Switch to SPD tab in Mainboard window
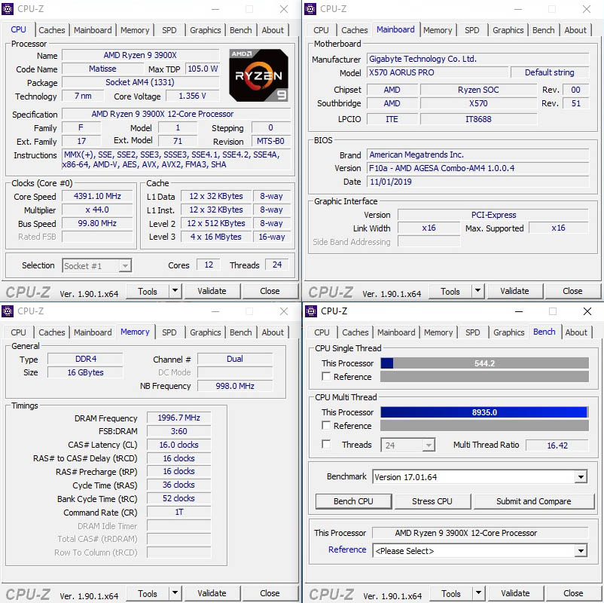Viewport: 604px width, 603px height. click(x=472, y=30)
